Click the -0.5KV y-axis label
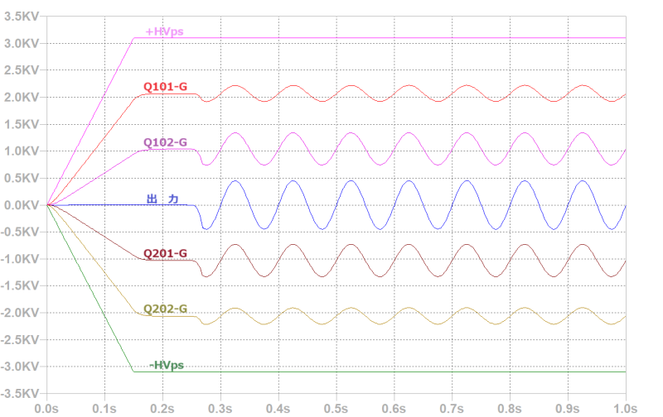This screenshot has height=417, width=663. (20, 232)
